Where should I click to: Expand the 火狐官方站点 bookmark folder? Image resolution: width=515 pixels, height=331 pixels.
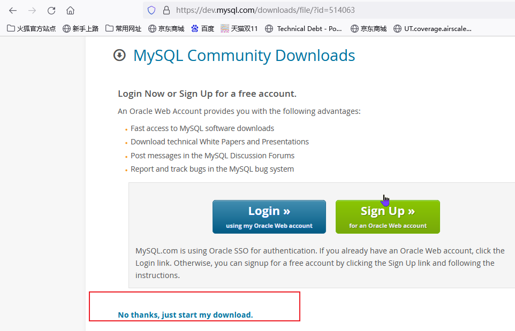point(31,29)
